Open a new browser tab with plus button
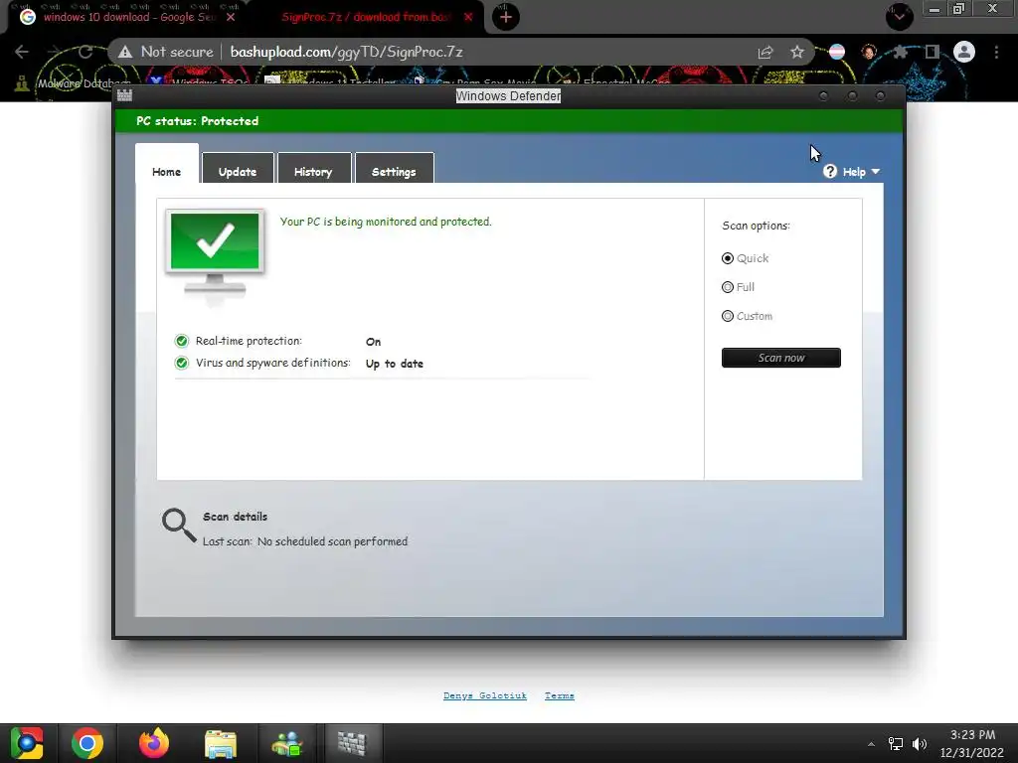The height and width of the screenshot is (763, 1018). click(x=506, y=17)
